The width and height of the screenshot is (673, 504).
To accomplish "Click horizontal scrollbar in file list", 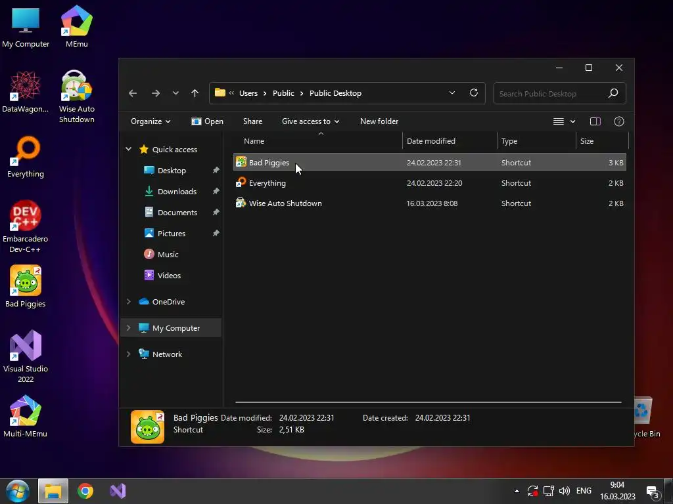I will click(428, 402).
